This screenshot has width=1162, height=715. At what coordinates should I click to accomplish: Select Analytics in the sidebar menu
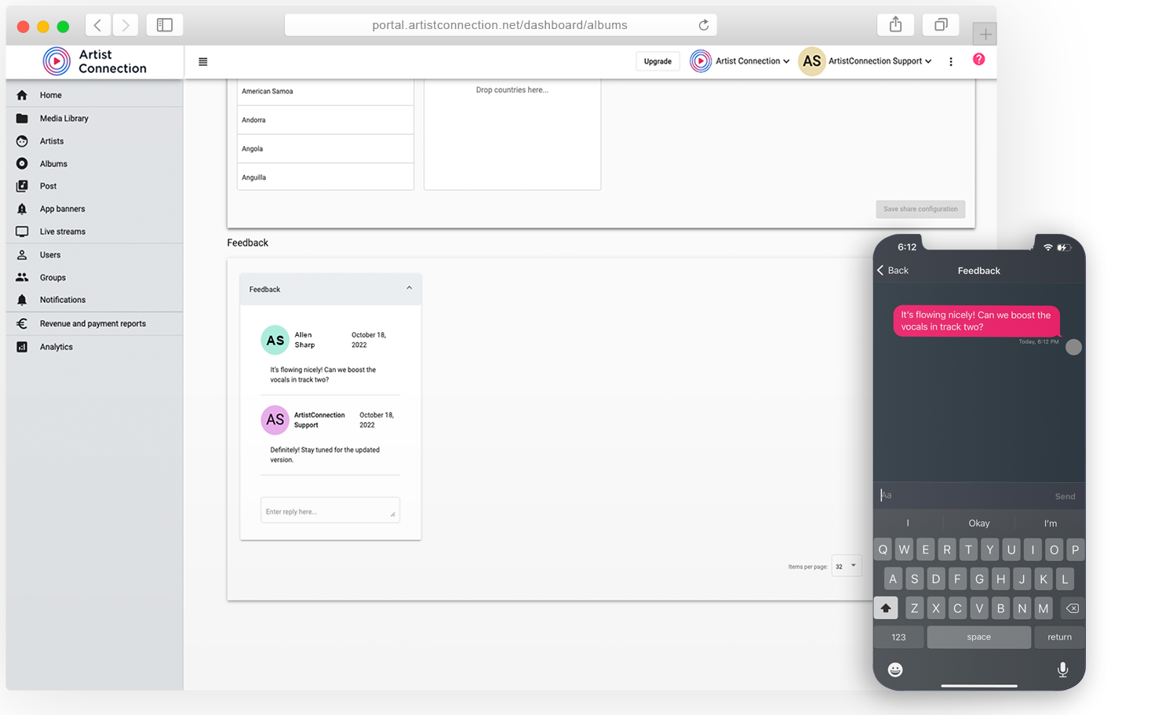coord(56,347)
